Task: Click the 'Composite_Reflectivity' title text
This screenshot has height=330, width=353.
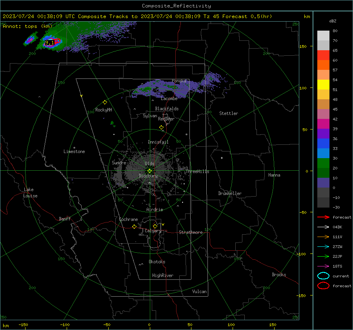Action: click(176, 6)
